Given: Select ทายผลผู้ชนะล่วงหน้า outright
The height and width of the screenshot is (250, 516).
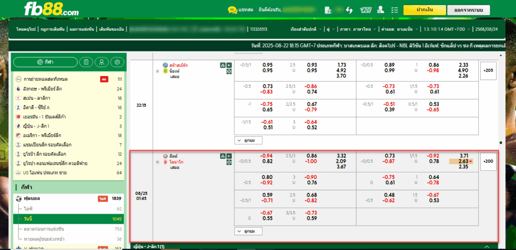Looking at the screenshot, I should (x=69, y=239).
